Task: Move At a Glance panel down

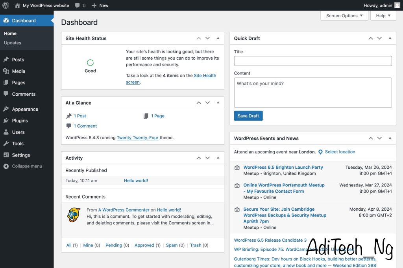Action: (208, 103)
